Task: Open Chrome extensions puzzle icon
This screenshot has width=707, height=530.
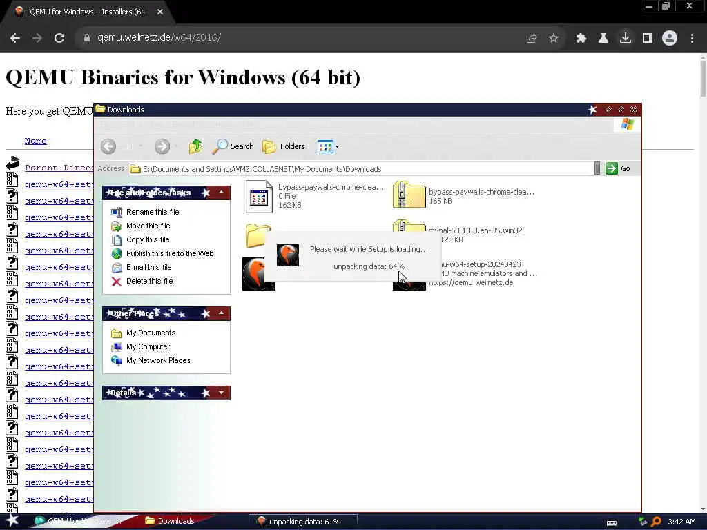Action: (x=581, y=39)
